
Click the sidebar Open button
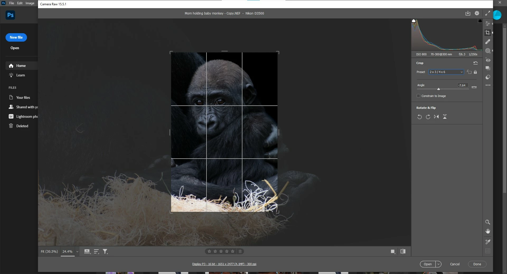point(15,48)
